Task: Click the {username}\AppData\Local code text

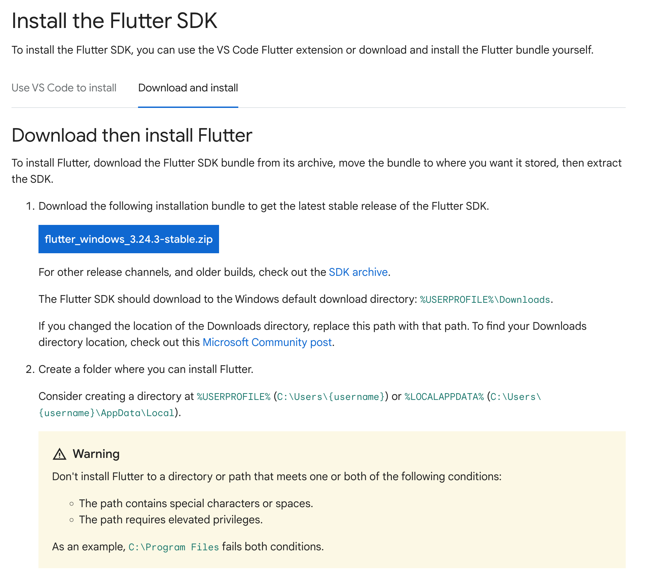Action: click(107, 413)
